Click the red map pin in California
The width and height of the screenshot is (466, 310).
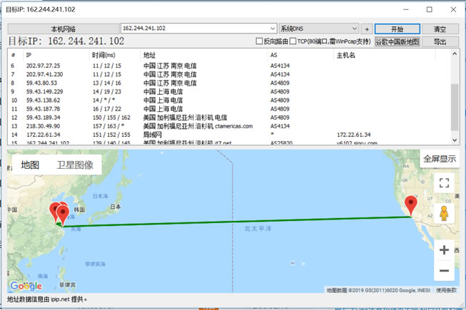click(411, 205)
